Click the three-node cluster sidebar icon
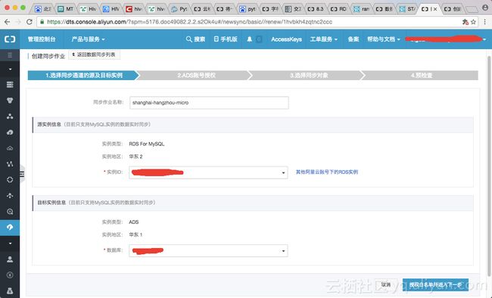492x298 pixels. (10, 116)
